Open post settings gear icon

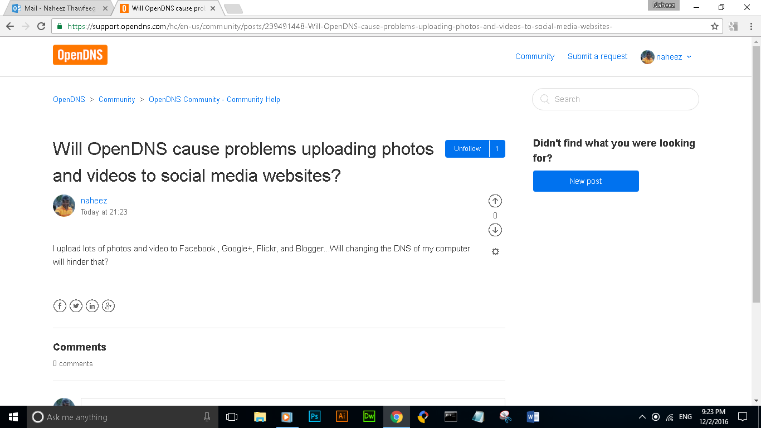(495, 251)
